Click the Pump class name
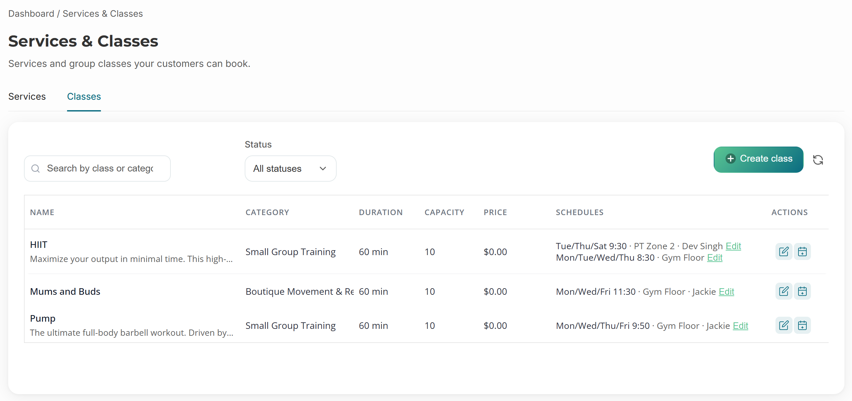 43,318
